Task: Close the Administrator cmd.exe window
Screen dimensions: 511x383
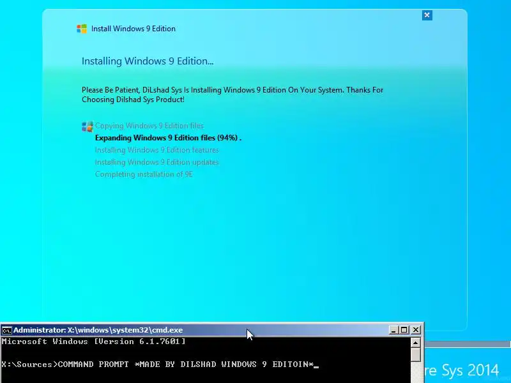Action: pyautogui.click(x=416, y=330)
